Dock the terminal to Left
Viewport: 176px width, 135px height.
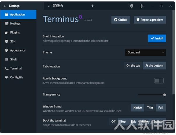point(133,122)
